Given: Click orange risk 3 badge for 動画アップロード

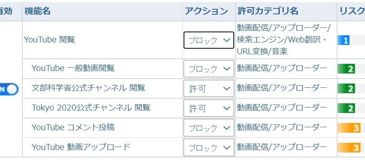Looking at the screenshot, I should [349, 147].
